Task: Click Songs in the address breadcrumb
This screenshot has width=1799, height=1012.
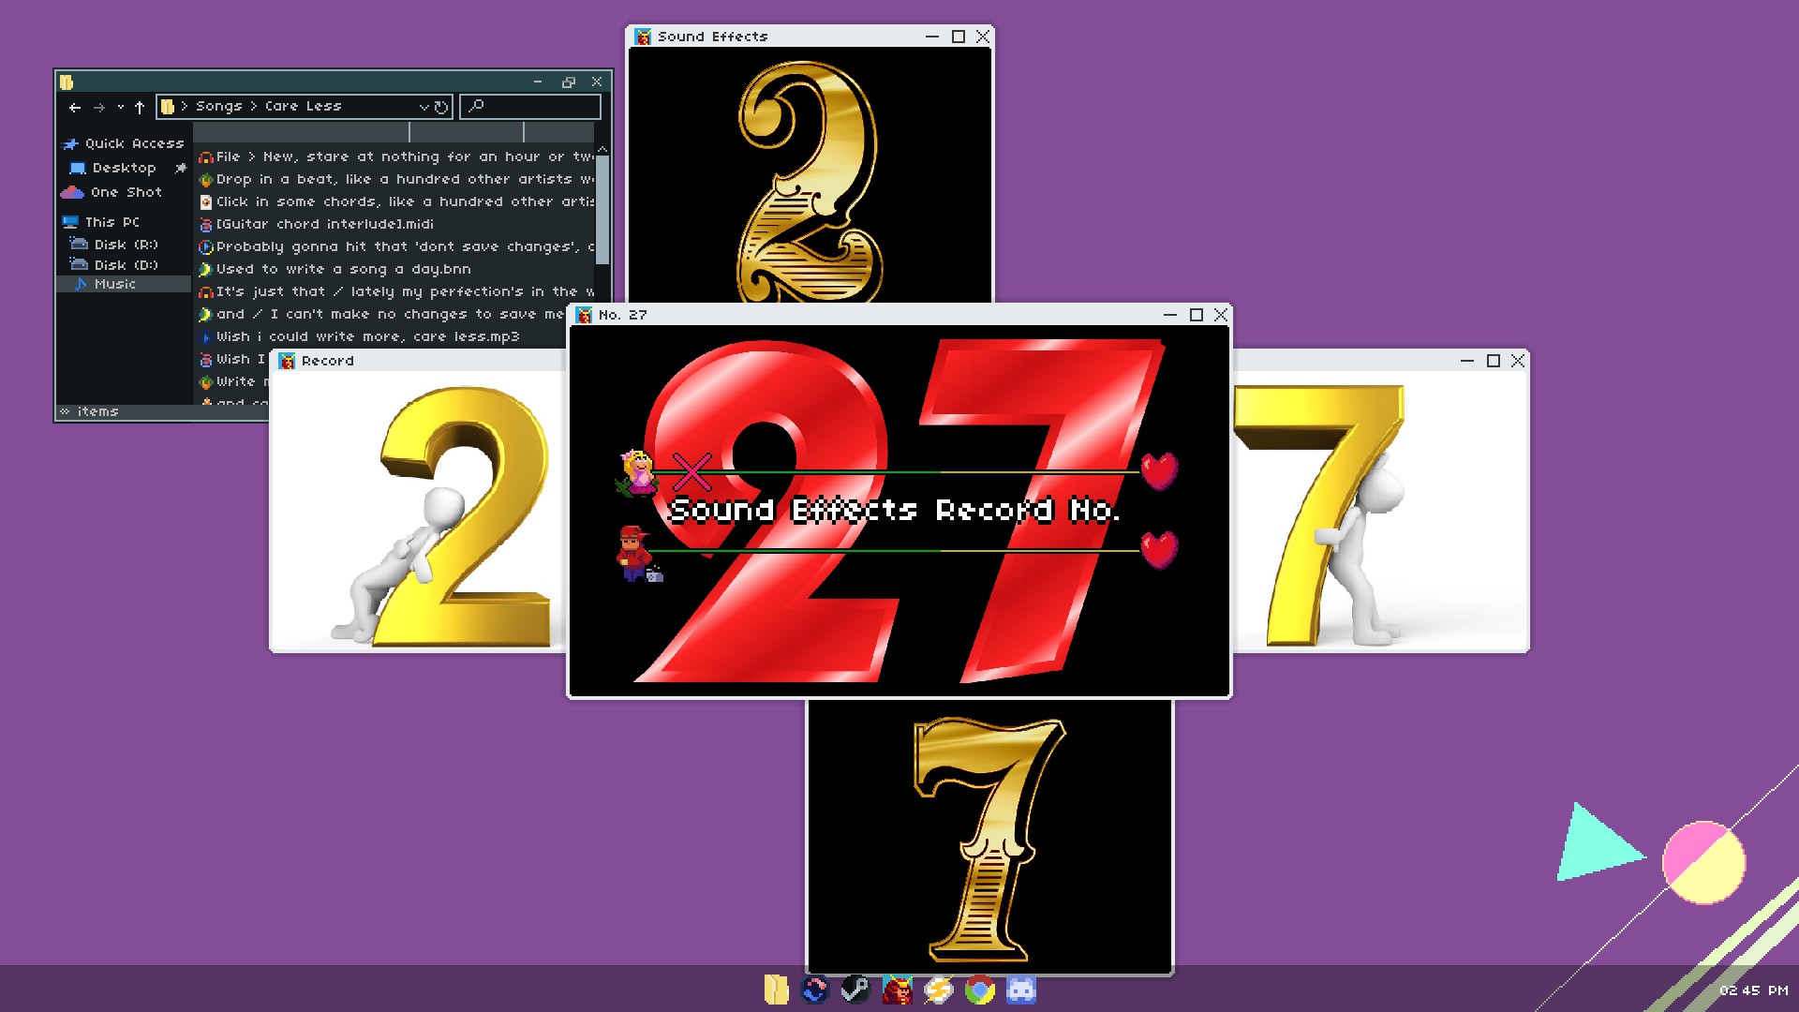Action: tap(218, 106)
